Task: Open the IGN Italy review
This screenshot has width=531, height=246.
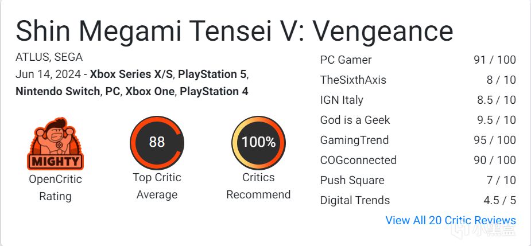Action: [418, 100]
